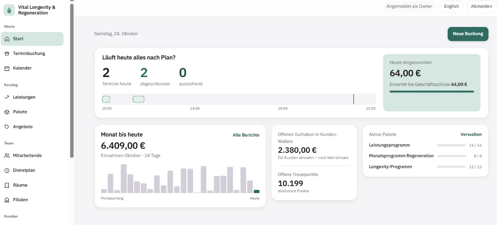
Task: Click the Dienstplan clock icon
Action: click(7, 170)
